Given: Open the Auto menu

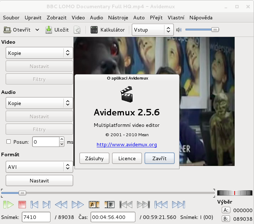Looking at the screenshot, I should (x=139, y=18).
